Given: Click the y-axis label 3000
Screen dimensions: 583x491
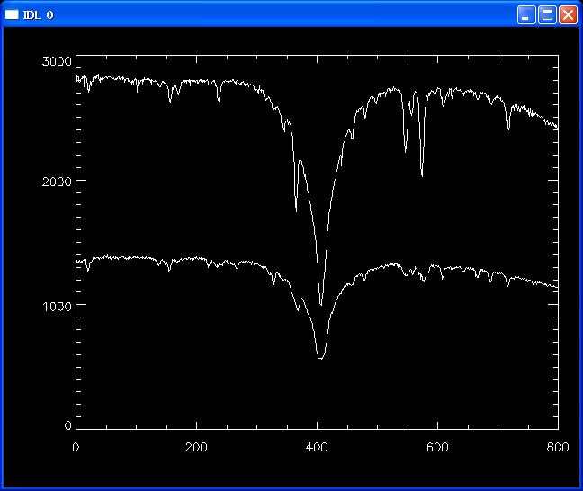Looking at the screenshot, I should (x=57, y=61).
